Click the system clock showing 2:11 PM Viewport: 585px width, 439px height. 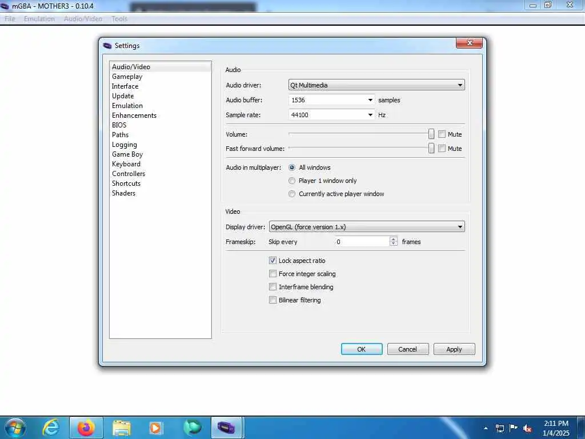556,428
